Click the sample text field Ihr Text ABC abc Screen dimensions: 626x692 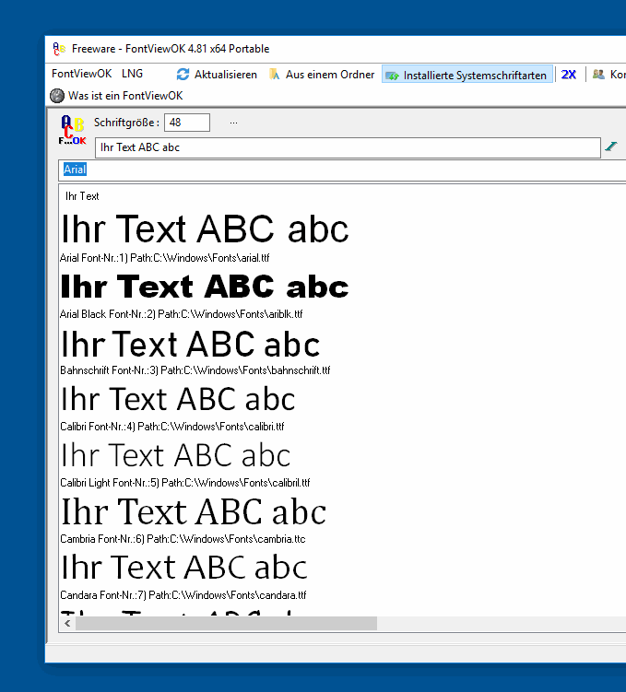pos(348,147)
